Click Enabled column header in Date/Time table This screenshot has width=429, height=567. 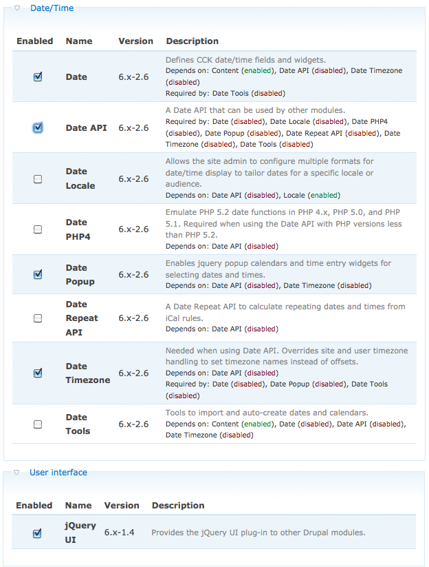(34, 41)
